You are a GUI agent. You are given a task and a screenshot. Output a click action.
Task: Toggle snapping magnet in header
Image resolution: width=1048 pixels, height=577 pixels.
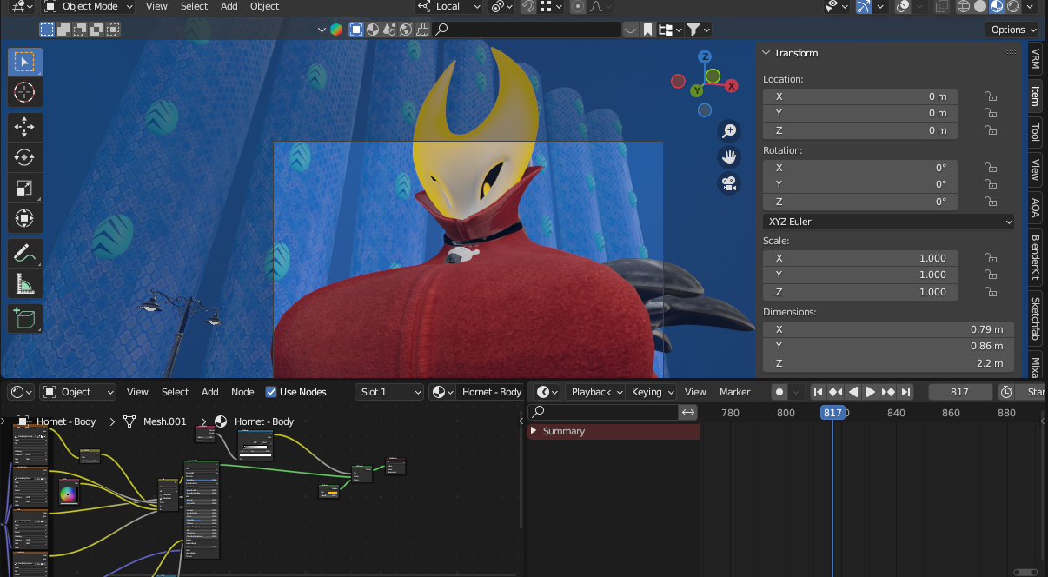[x=528, y=6]
